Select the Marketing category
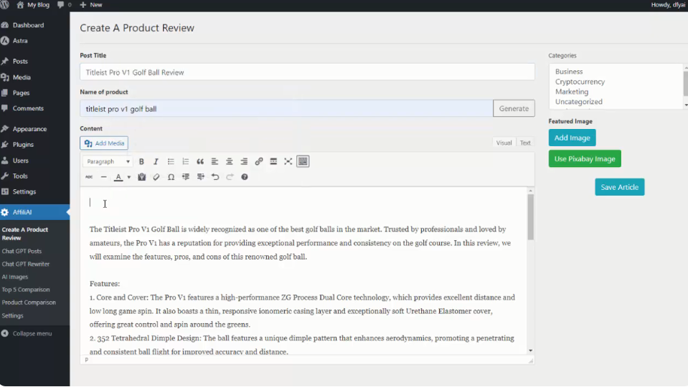Screen dimensions: 688x387 [572, 92]
